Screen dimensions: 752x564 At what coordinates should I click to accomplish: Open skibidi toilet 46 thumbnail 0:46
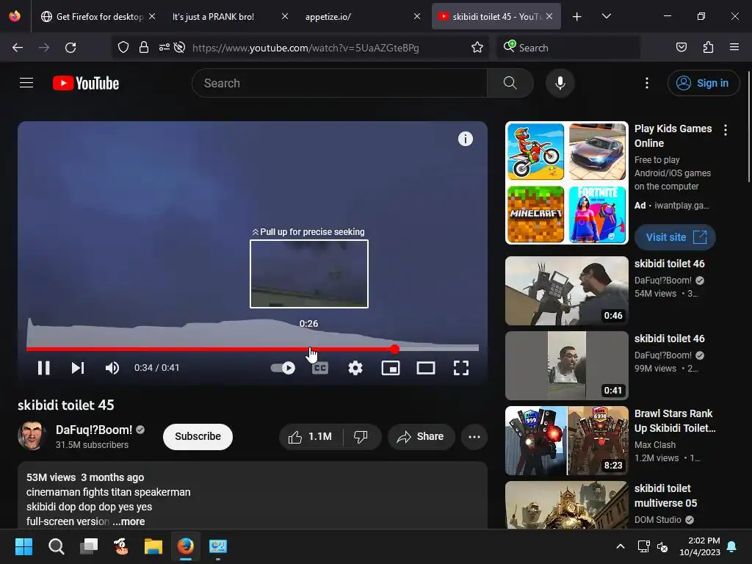coord(566,291)
